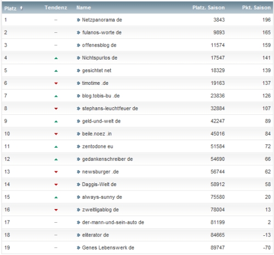
Task: Open the blog.tobis-bu .de link
Action: 101,96
